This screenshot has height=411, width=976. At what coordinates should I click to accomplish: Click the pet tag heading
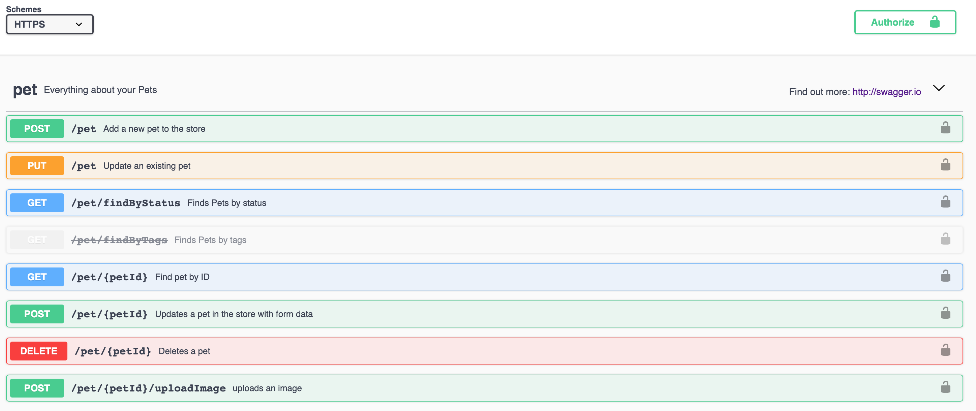(25, 90)
